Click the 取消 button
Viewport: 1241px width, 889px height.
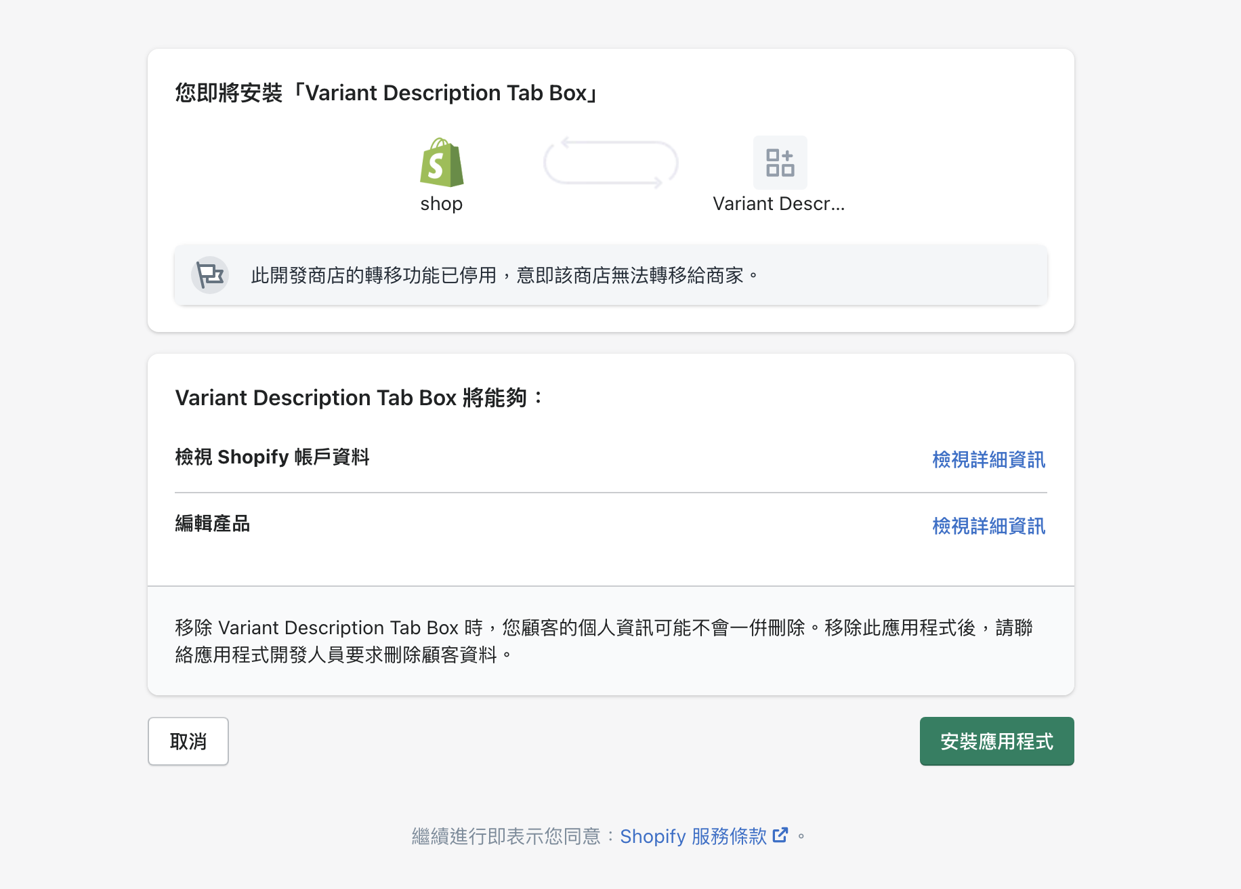click(188, 741)
